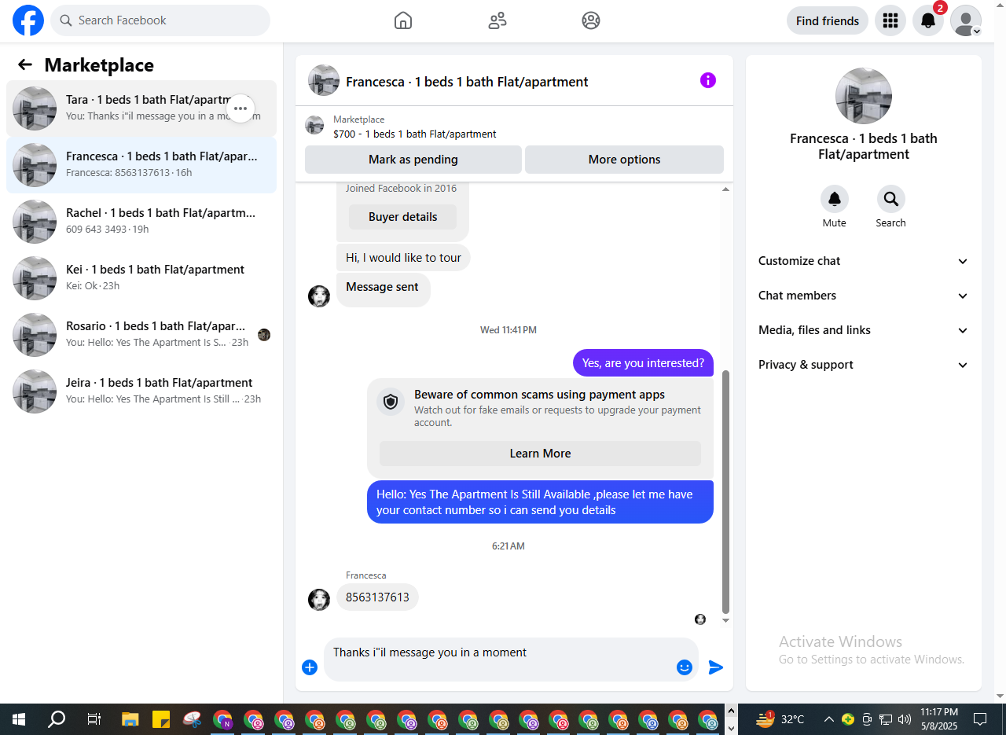This screenshot has height=735, width=1006.
Task: Show hidden system tray icons
Action: (x=828, y=719)
